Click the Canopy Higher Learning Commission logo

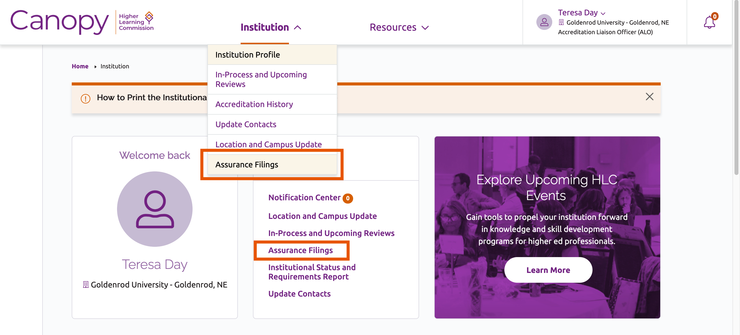click(82, 22)
